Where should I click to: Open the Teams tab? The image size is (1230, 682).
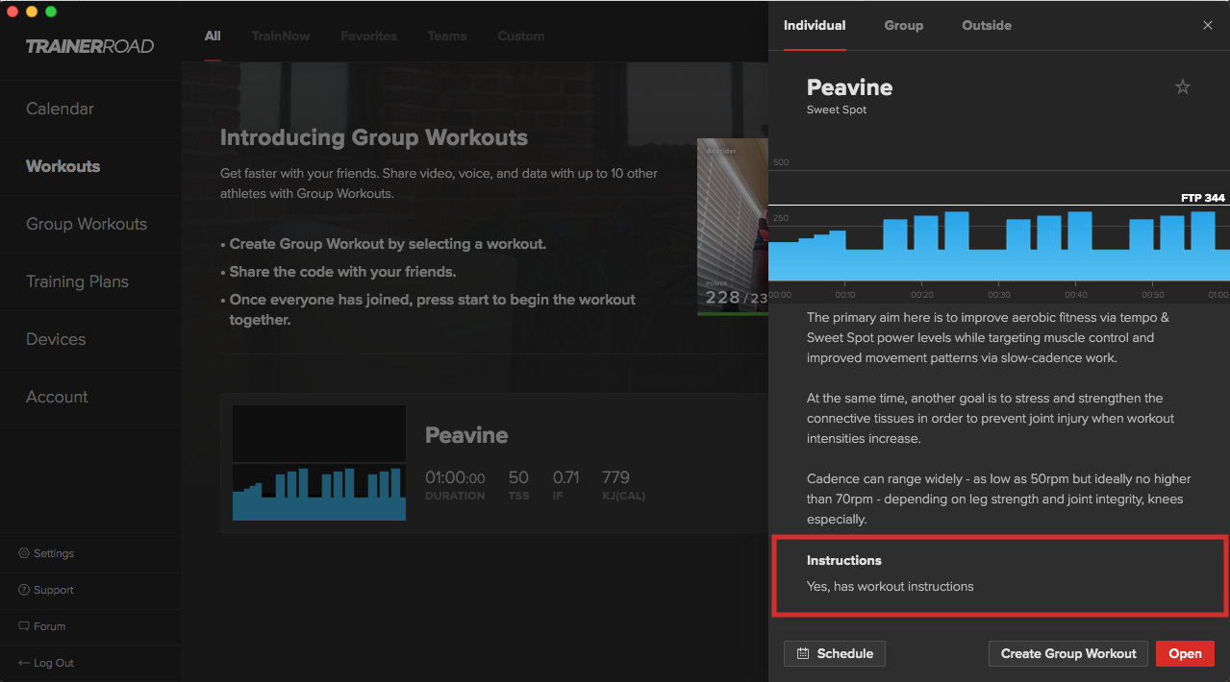click(447, 36)
